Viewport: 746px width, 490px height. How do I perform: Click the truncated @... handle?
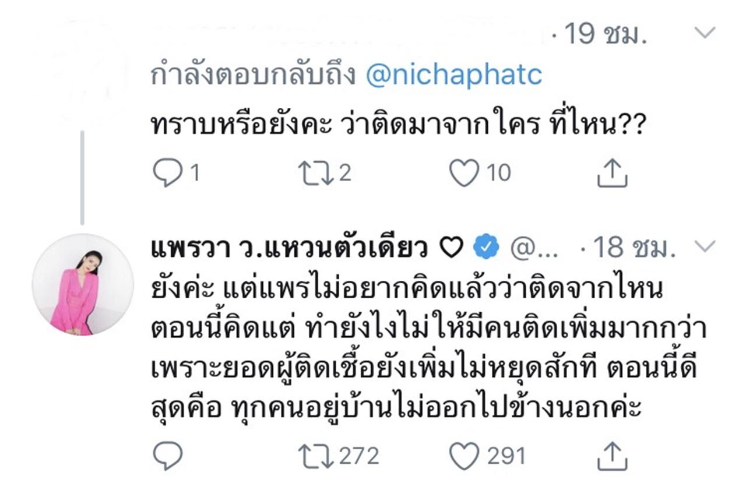coord(536,249)
